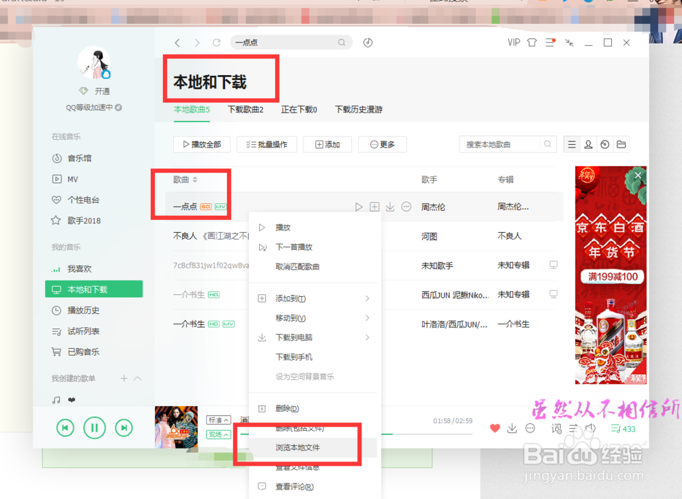Image resolution: width=682 pixels, height=499 pixels.
Task: Click artist 周杰伦
Action: [433, 208]
